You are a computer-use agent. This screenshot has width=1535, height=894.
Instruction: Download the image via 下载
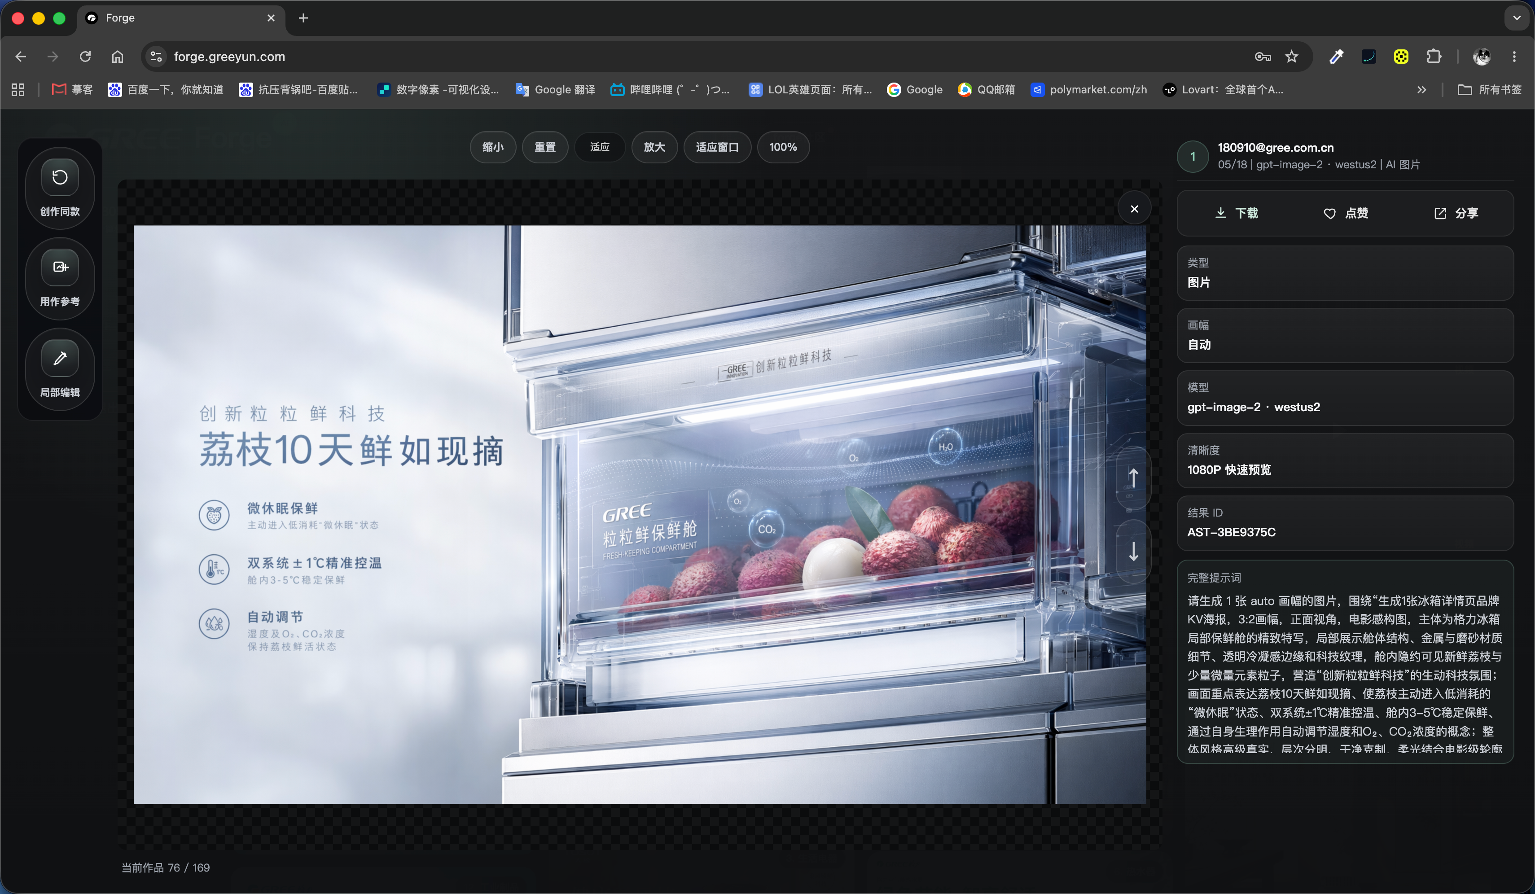pos(1237,213)
